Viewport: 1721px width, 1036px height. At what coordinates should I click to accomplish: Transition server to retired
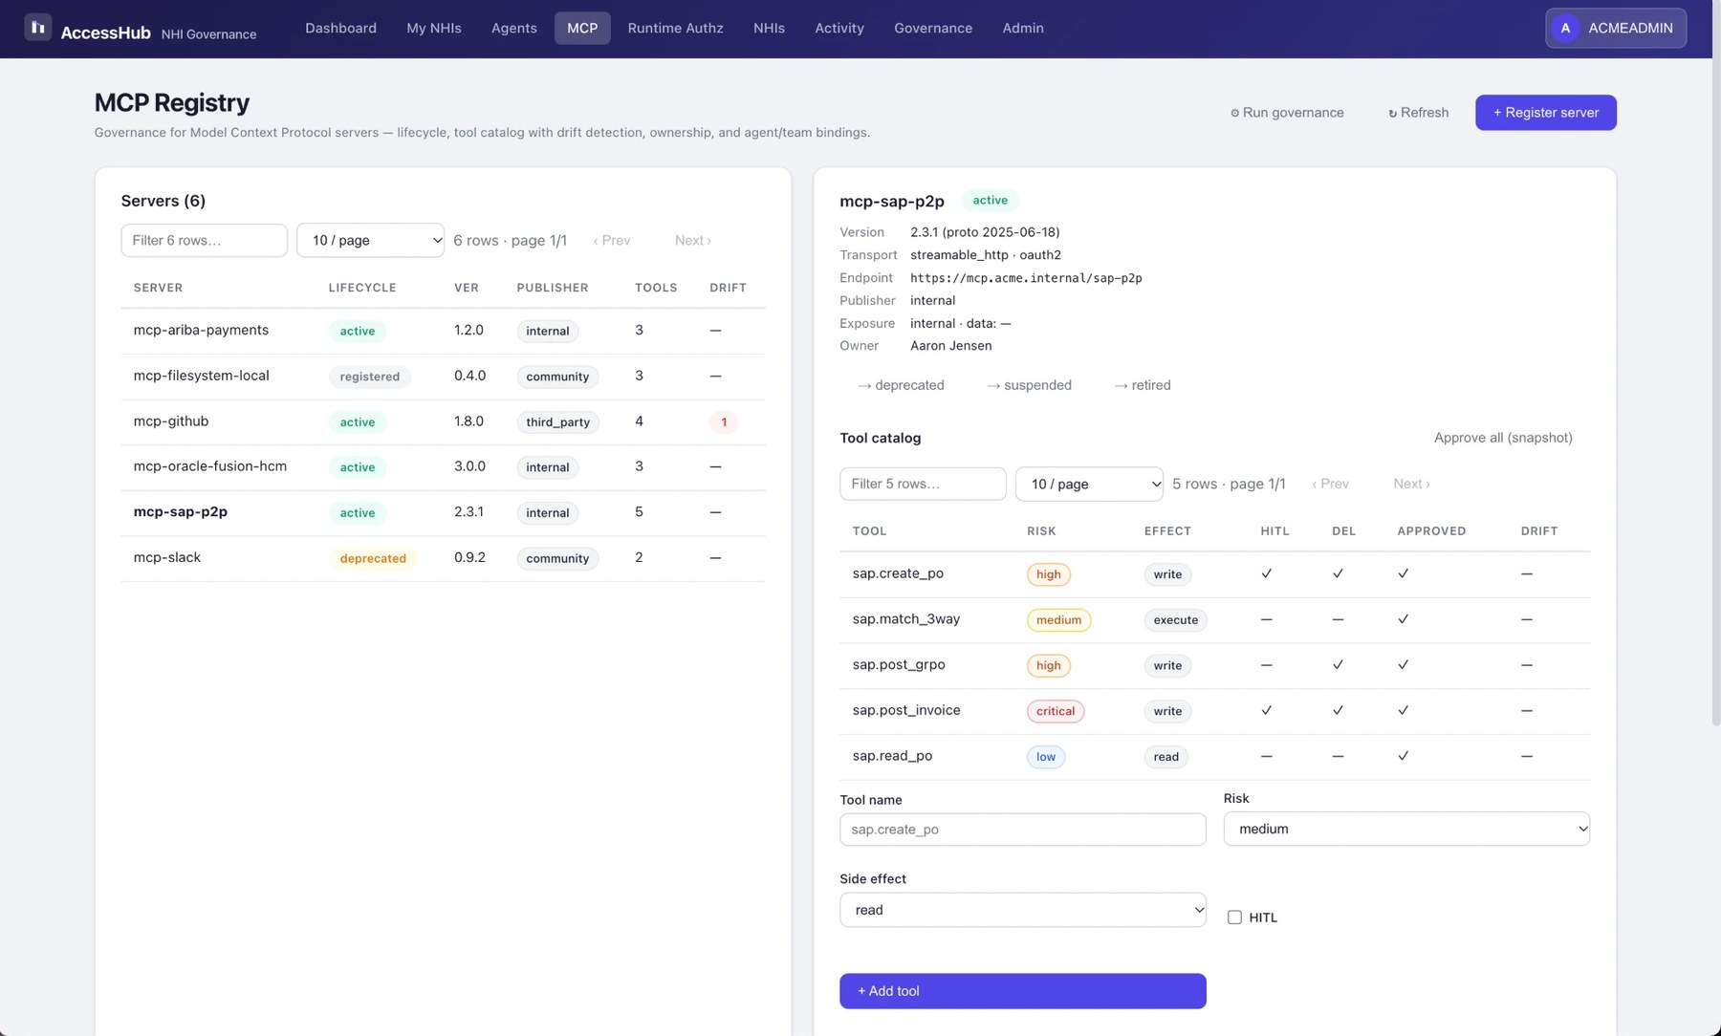point(1142,385)
